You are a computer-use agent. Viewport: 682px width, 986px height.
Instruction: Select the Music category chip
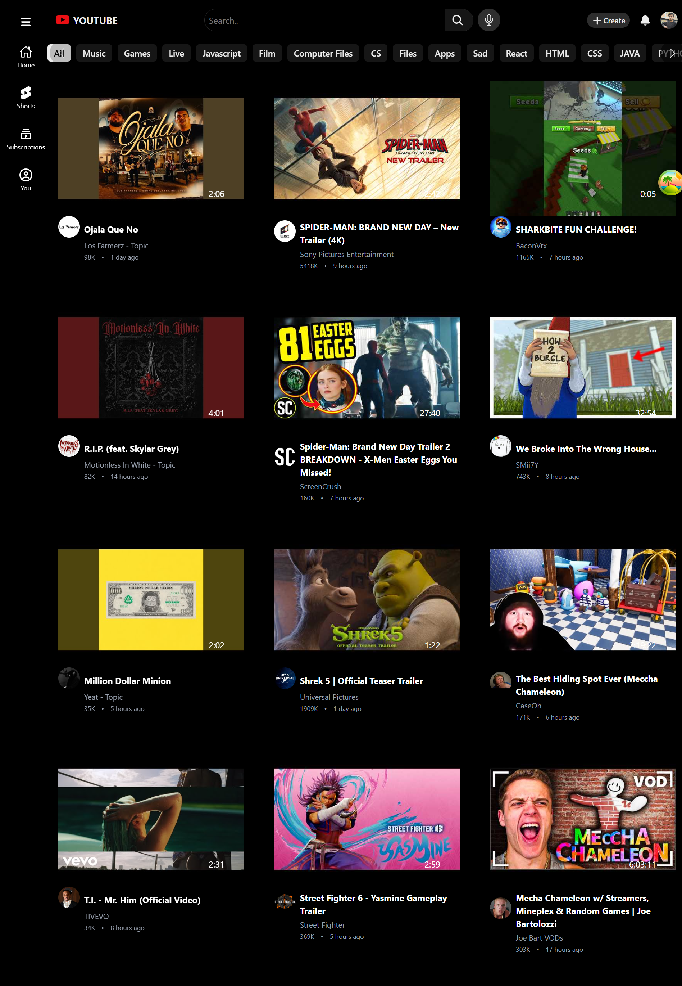[x=94, y=53]
